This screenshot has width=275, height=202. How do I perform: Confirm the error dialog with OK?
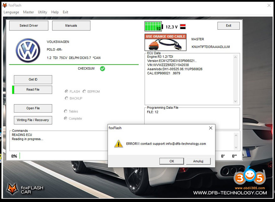tap(172, 161)
